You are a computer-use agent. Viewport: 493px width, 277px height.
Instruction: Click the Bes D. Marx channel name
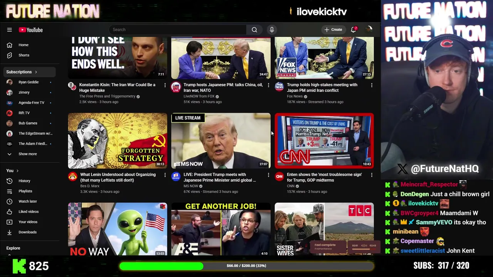pyautogui.click(x=90, y=186)
